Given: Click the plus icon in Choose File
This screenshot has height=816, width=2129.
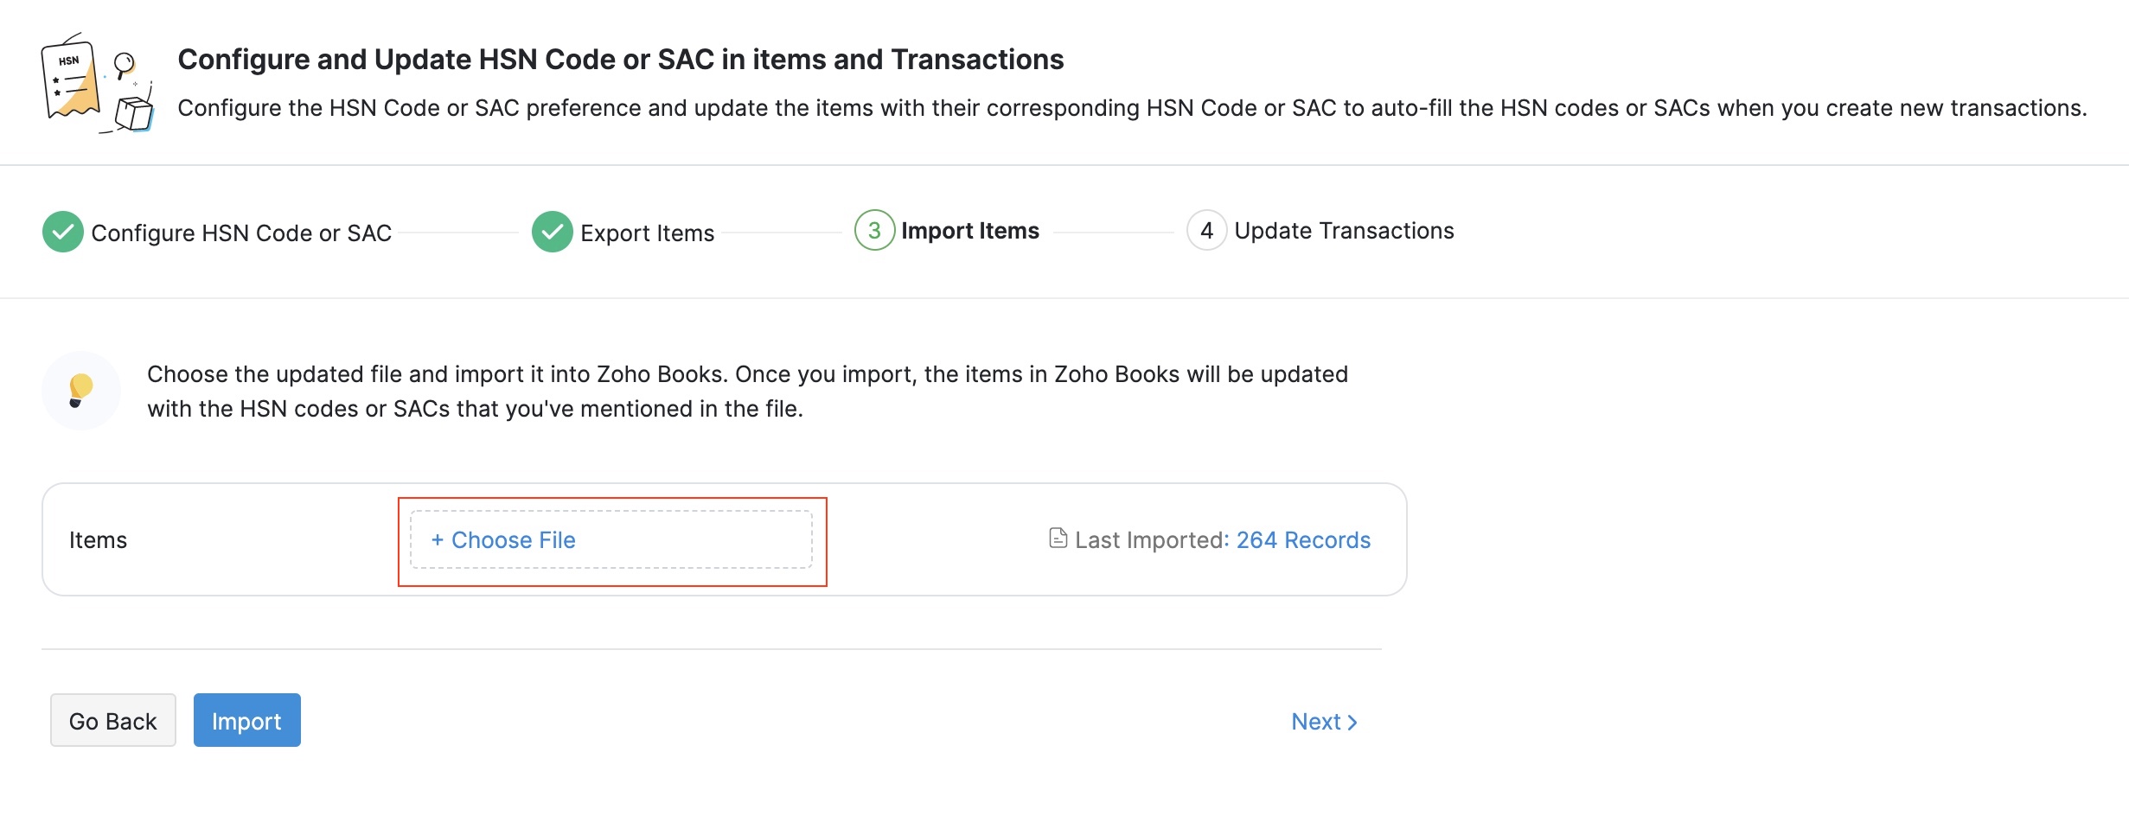Looking at the screenshot, I should click(x=438, y=540).
